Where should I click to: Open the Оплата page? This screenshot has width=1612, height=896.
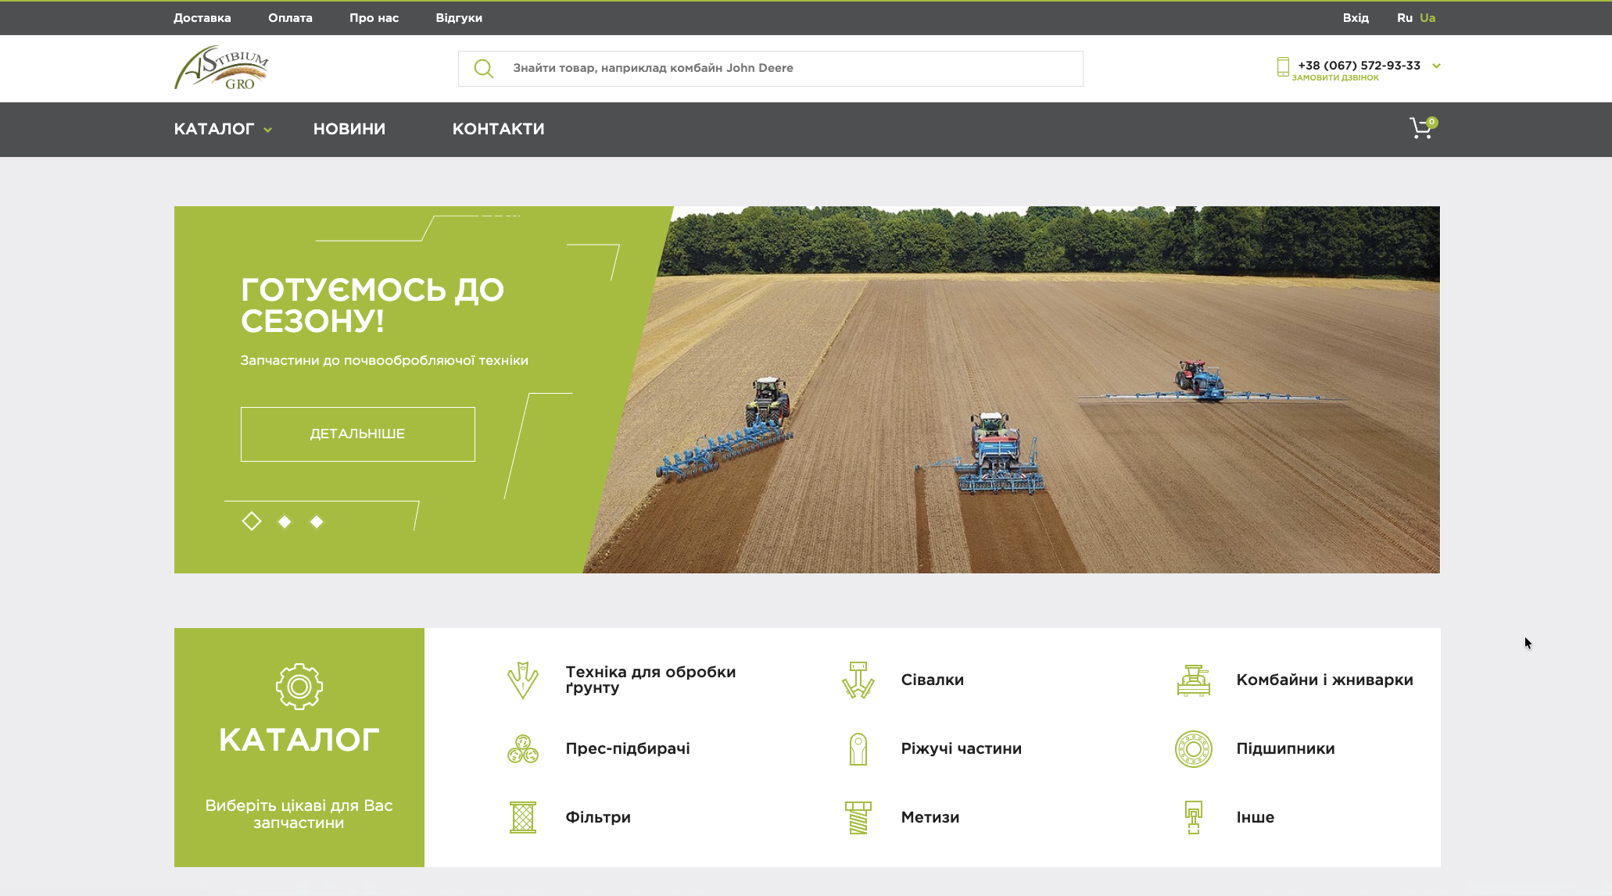[x=290, y=18]
